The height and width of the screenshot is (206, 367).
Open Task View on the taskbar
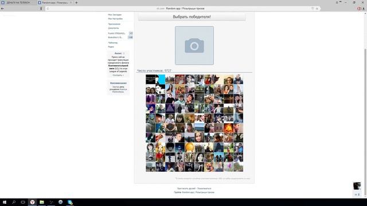(x=23, y=202)
